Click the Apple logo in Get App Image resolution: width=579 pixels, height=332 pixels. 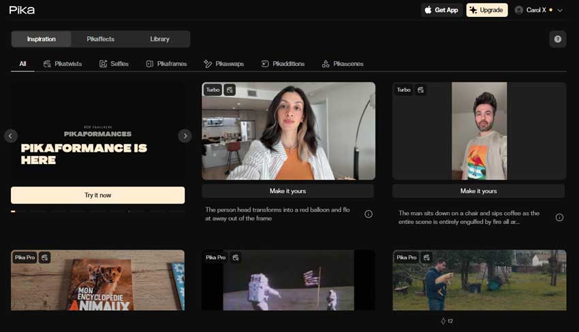(x=428, y=10)
